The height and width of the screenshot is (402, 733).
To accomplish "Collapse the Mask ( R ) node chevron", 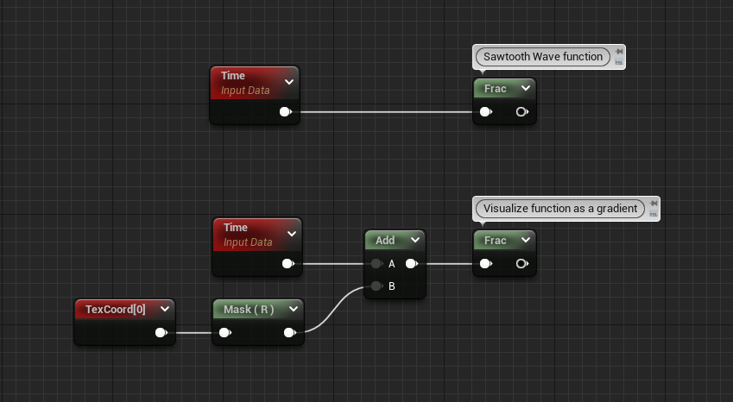I will point(294,309).
